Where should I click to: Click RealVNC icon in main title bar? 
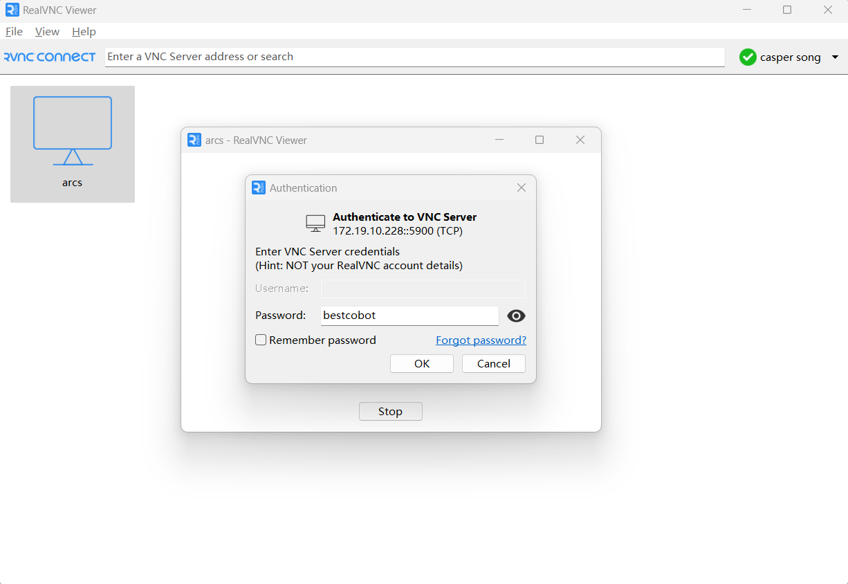pyautogui.click(x=12, y=10)
